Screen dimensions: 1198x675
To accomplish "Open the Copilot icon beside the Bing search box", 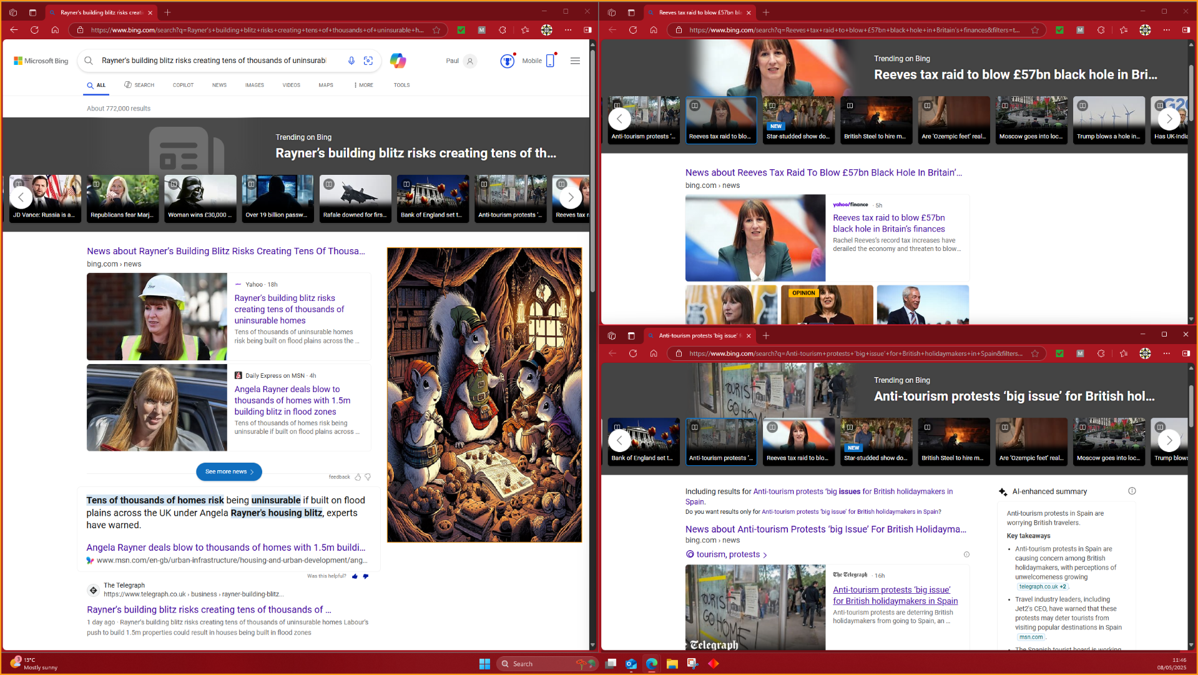I will (398, 61).
